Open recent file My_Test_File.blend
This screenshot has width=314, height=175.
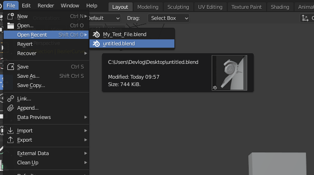click(x=132, y=34)
